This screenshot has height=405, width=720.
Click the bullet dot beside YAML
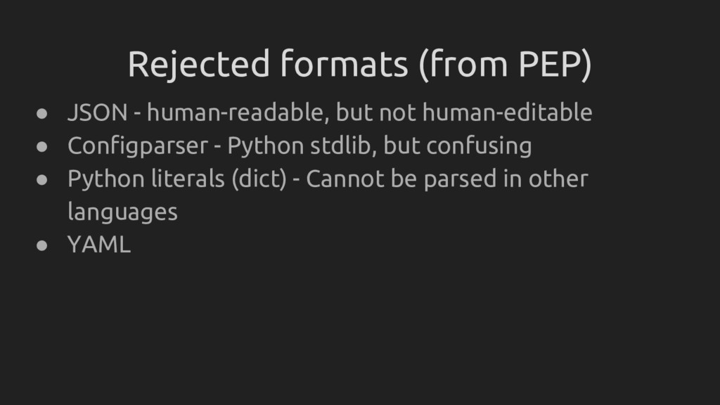click(x=43, y=245)
